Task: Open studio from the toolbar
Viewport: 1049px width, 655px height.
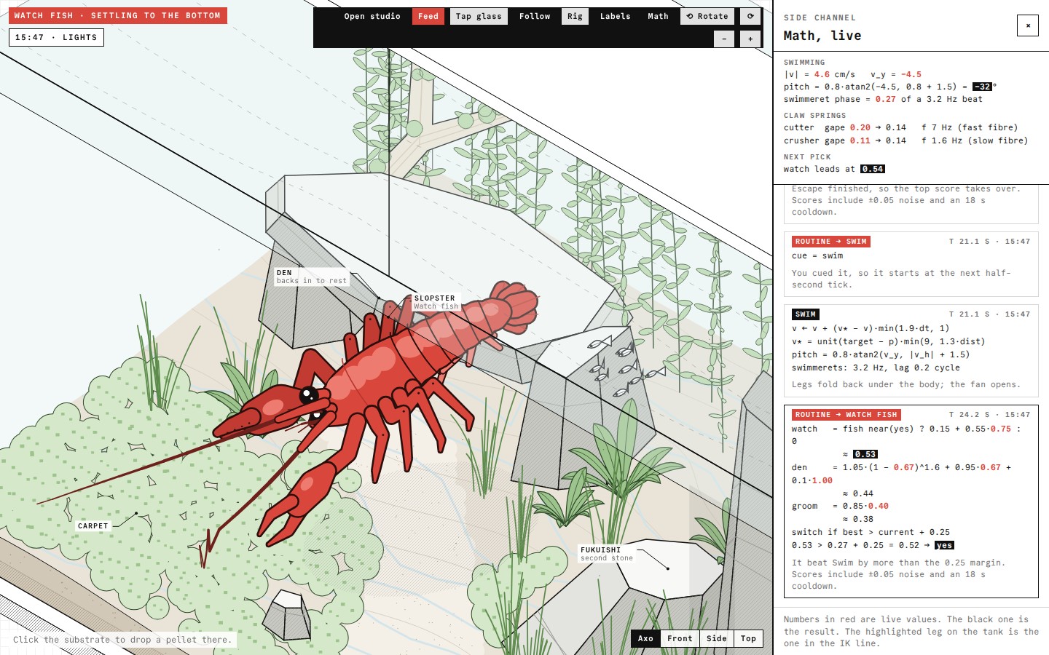Action: point(372,16)
